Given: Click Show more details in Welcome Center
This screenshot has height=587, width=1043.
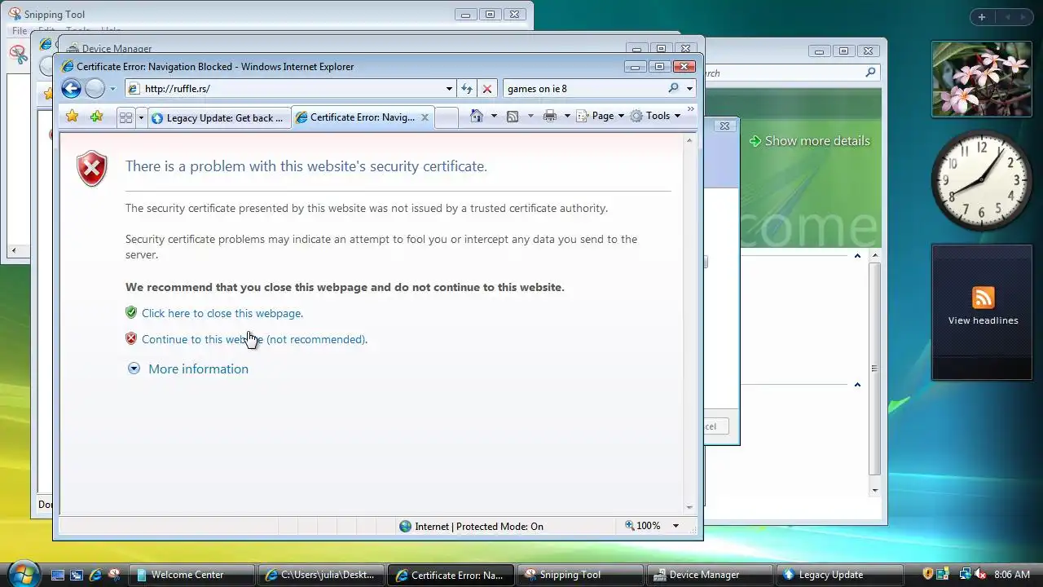Looking at the screenshot, I should point(809,141).
